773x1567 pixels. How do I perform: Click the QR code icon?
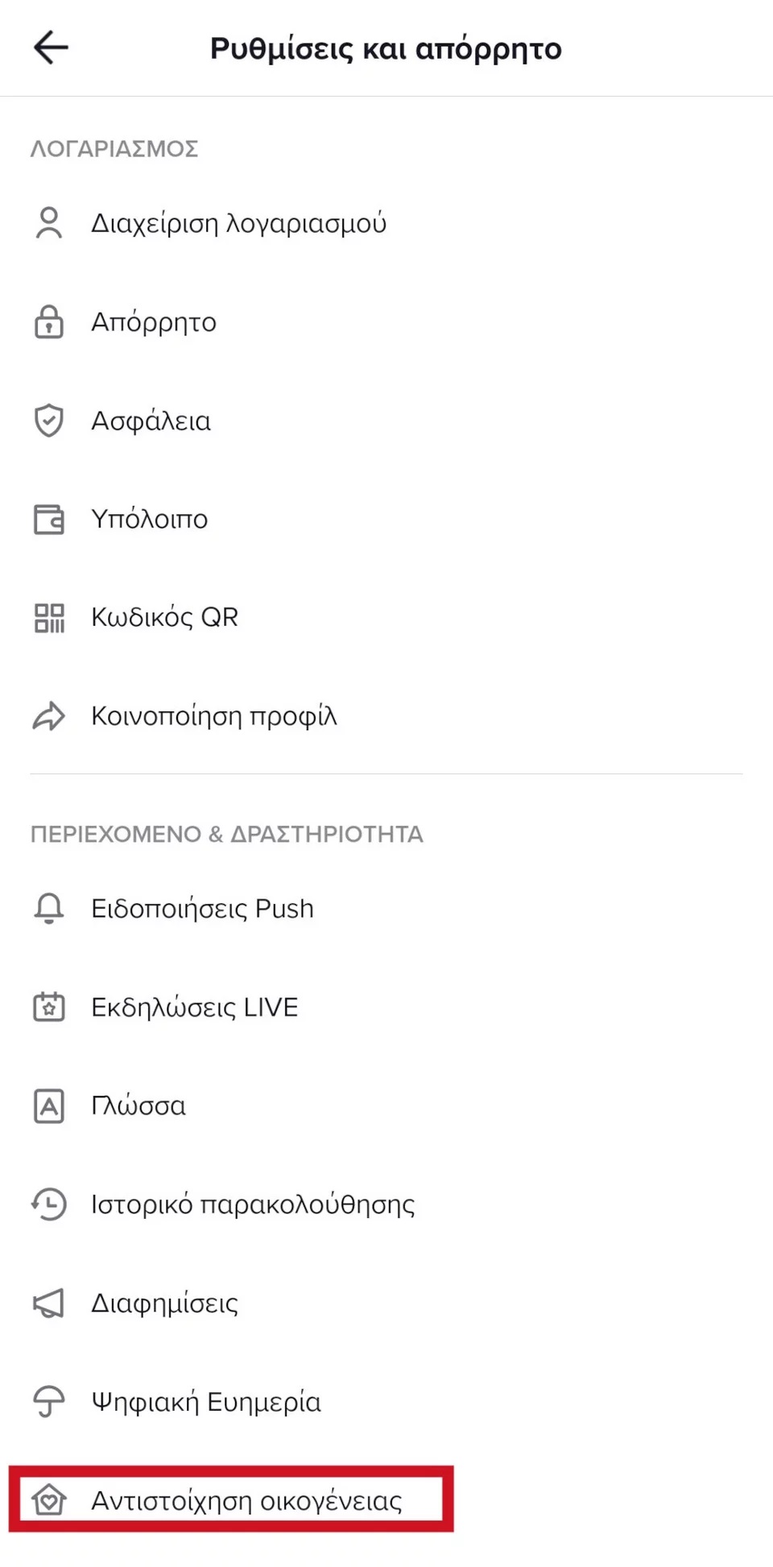click(x=49, y=618)
